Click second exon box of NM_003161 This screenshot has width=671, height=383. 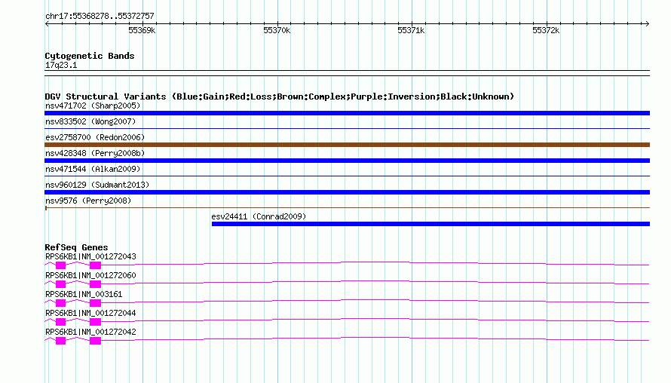[x=96, y=303]
